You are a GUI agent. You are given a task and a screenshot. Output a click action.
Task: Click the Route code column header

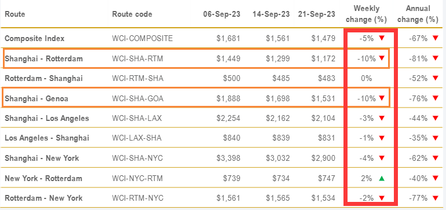[132, 14]
